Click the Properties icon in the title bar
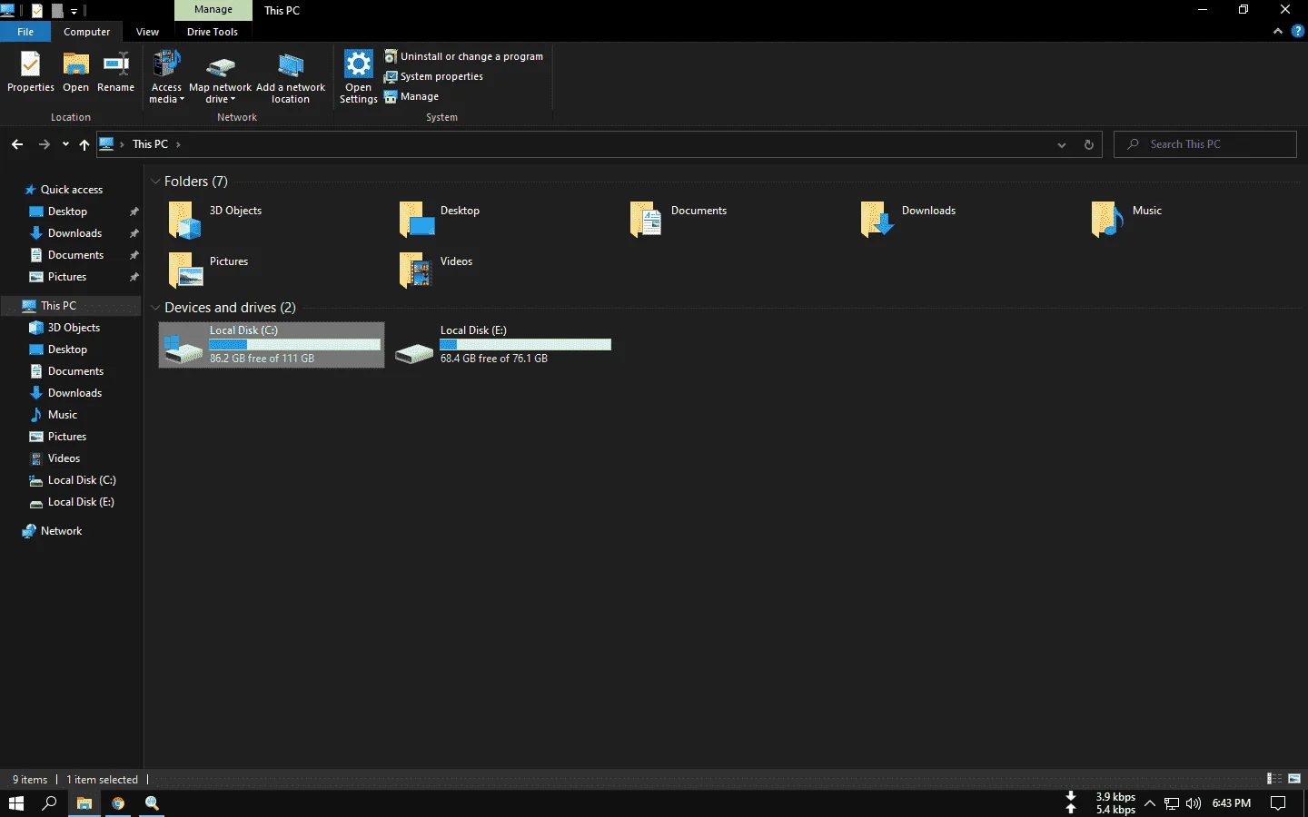 pos(37,11)
